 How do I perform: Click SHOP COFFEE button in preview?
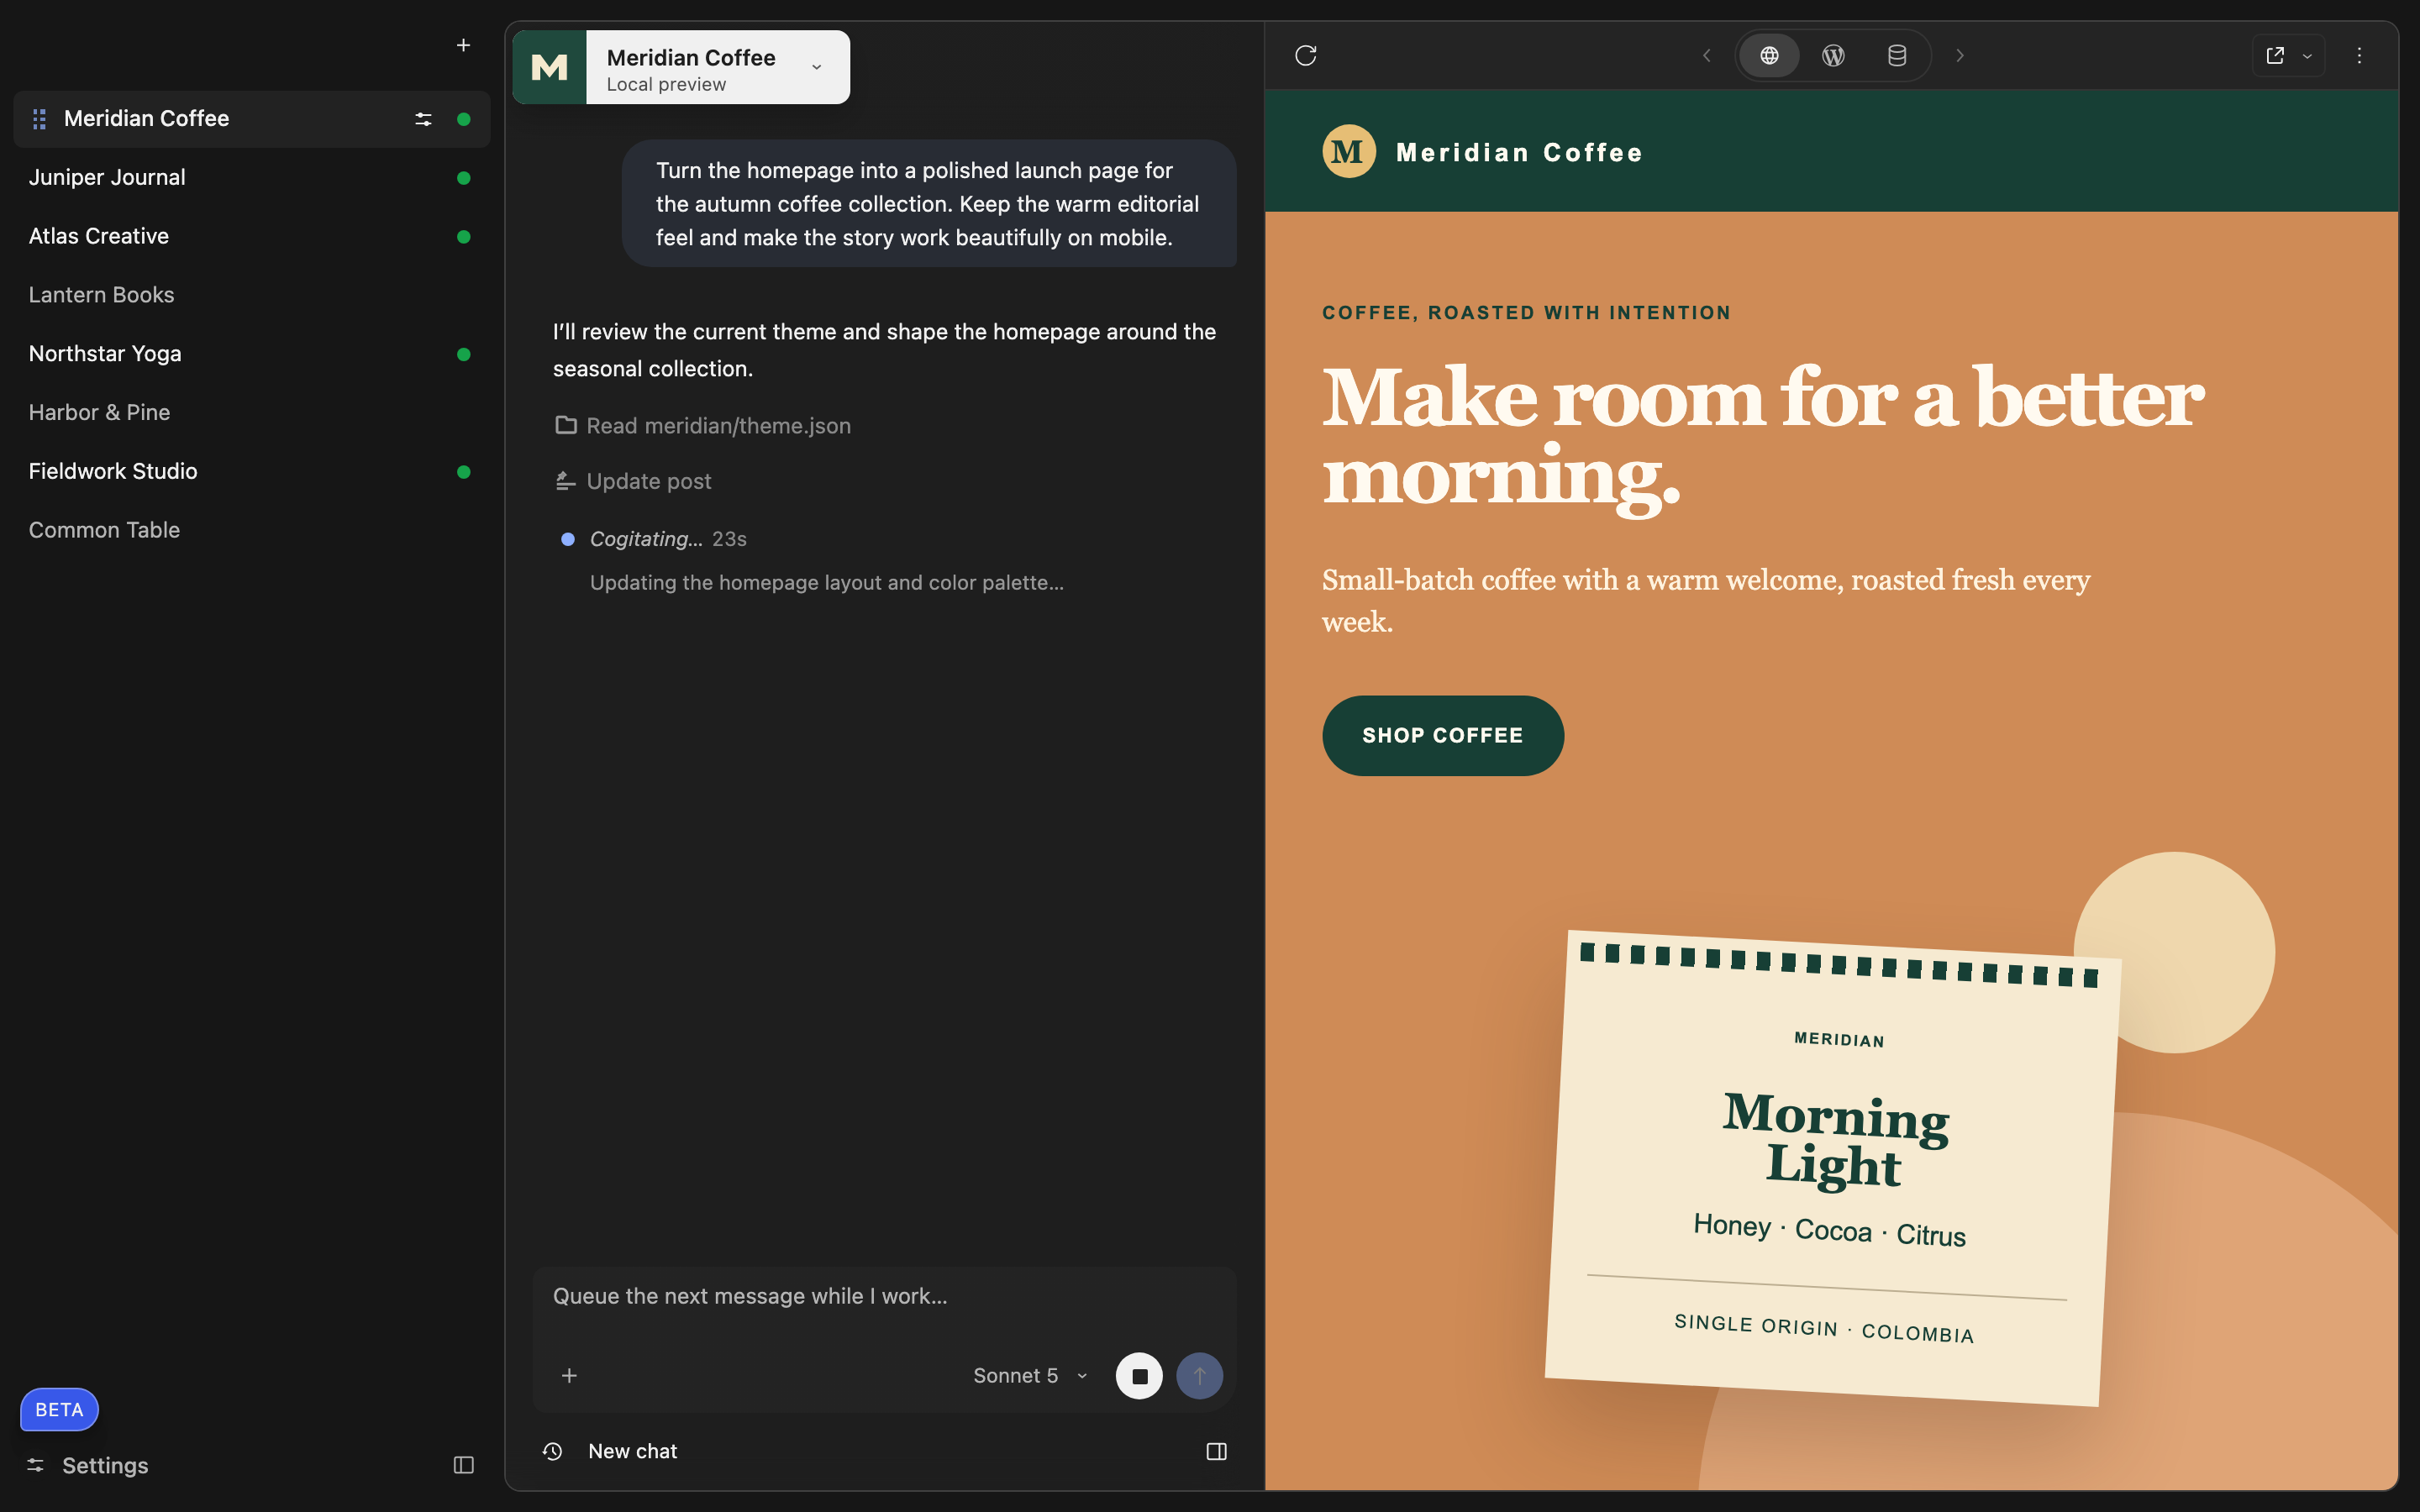[x=1442, y=735]
